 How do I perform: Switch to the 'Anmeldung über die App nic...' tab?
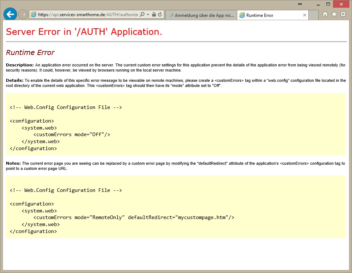201,15
